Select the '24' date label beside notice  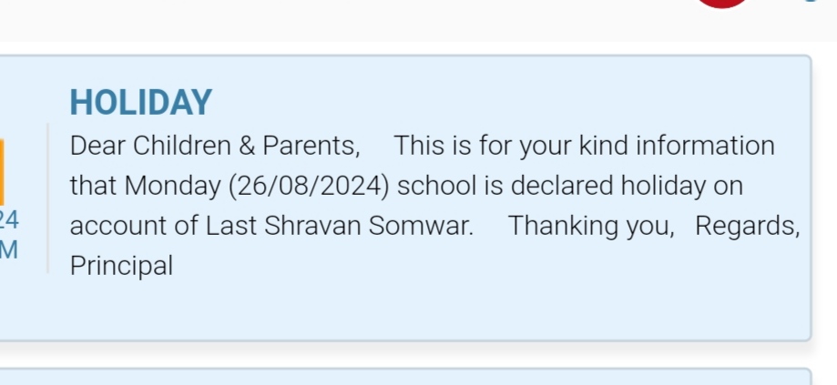[x=9, y=219]
